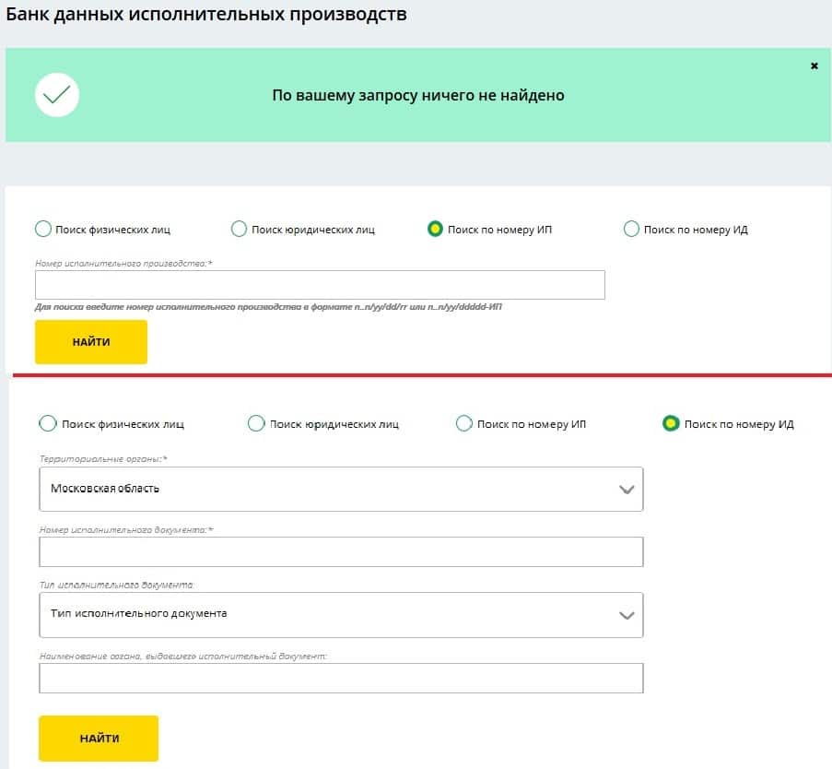
Task: Focus the issuing authority name field
Action: click(x=341, y=679)
